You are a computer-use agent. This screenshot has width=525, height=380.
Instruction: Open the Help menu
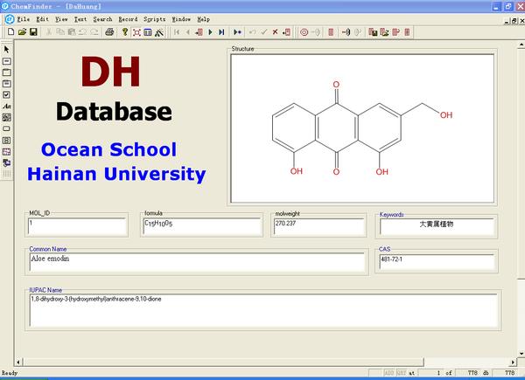click(204, 19)
